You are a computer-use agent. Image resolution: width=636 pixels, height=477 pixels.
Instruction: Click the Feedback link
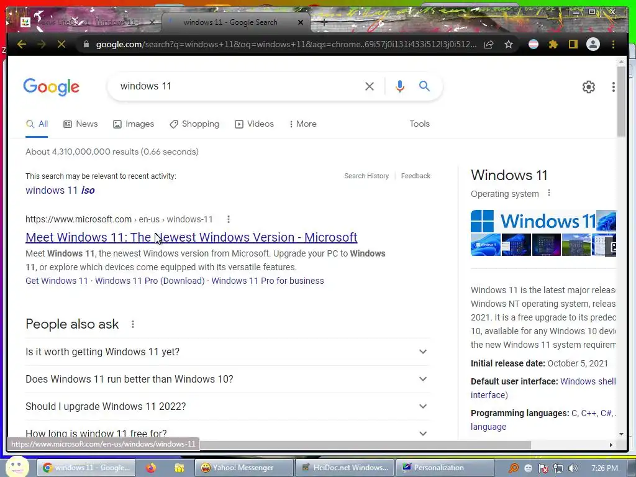(x=416, y=176)
